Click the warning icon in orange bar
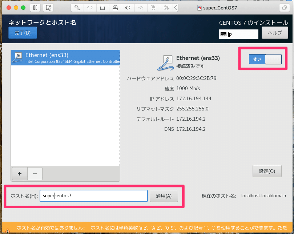This screenshot has width=294, height=234. click(8, 230)
